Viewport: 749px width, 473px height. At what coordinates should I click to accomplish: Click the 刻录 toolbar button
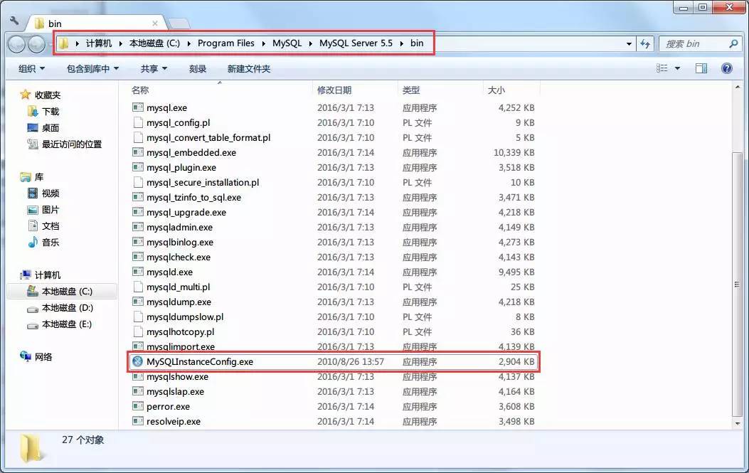pos(198,69)
